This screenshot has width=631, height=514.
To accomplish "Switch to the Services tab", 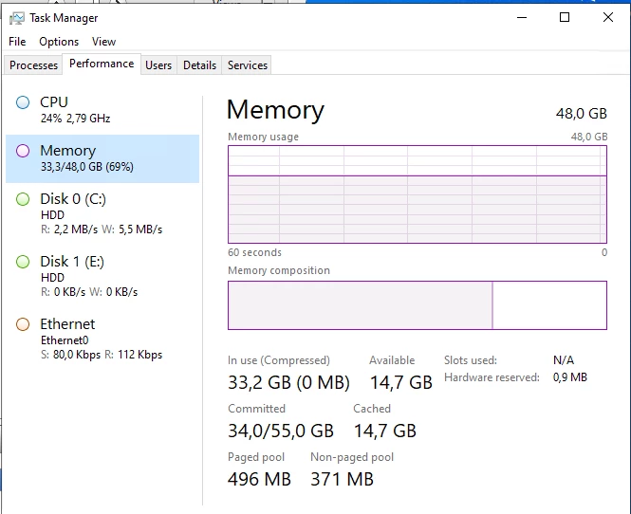I will click(248, 65).
